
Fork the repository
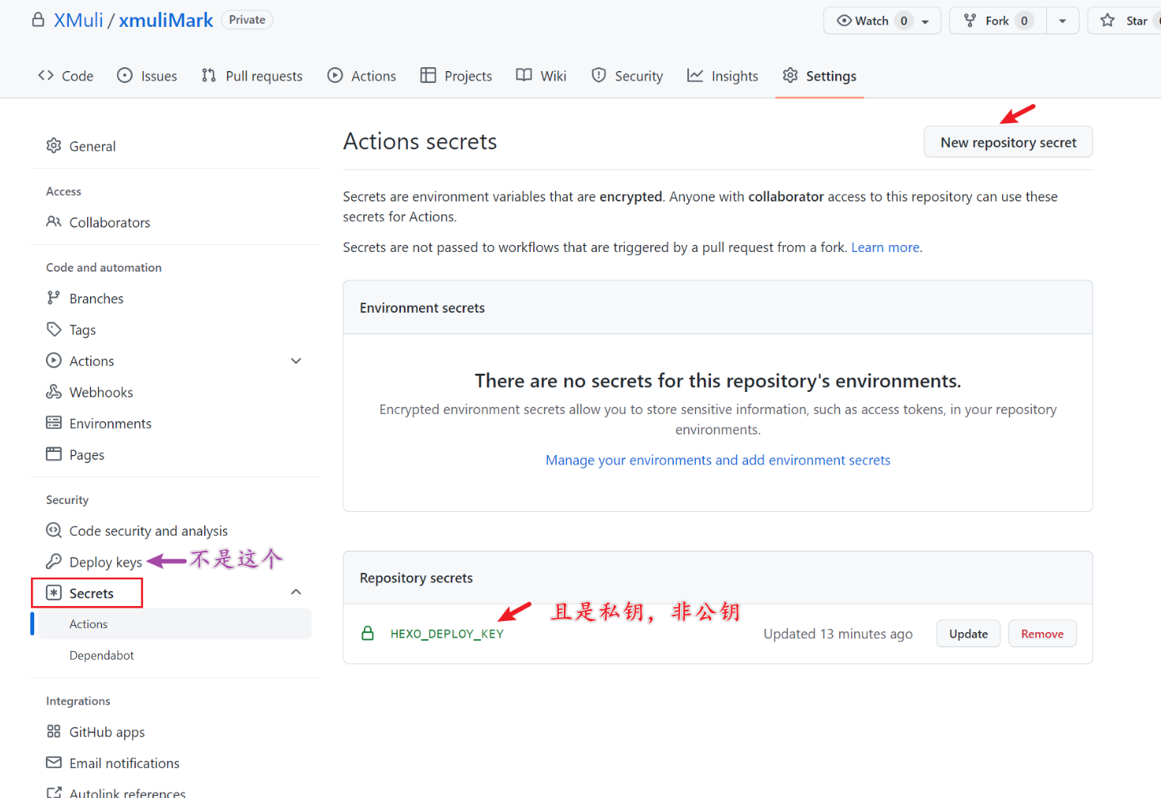pos(998,21)
